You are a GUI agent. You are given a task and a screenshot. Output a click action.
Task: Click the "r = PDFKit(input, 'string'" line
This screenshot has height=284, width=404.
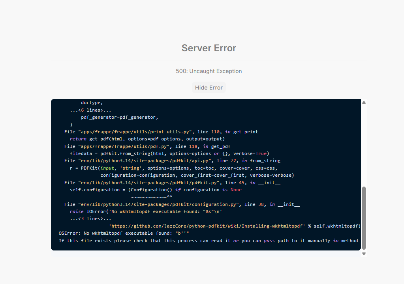(174, 168)
